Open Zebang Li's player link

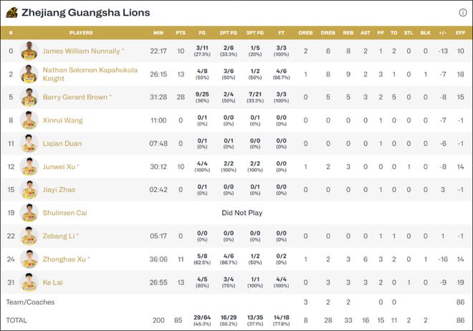tap(60, 236)
